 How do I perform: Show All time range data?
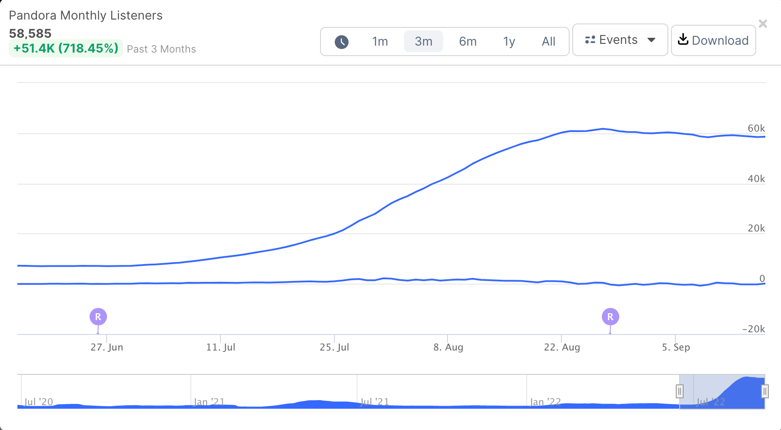[x=548, y=42]
